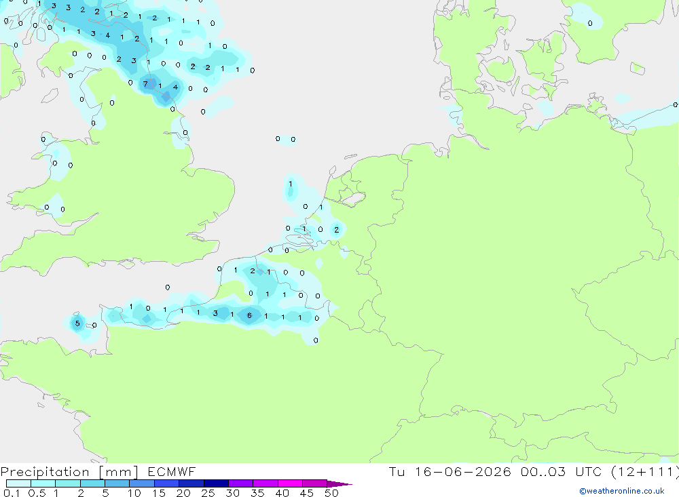The height and width of the screenshot is (497, 679).
Task: Select the 35–40 mm violet legend box
Action: point(265,483)
